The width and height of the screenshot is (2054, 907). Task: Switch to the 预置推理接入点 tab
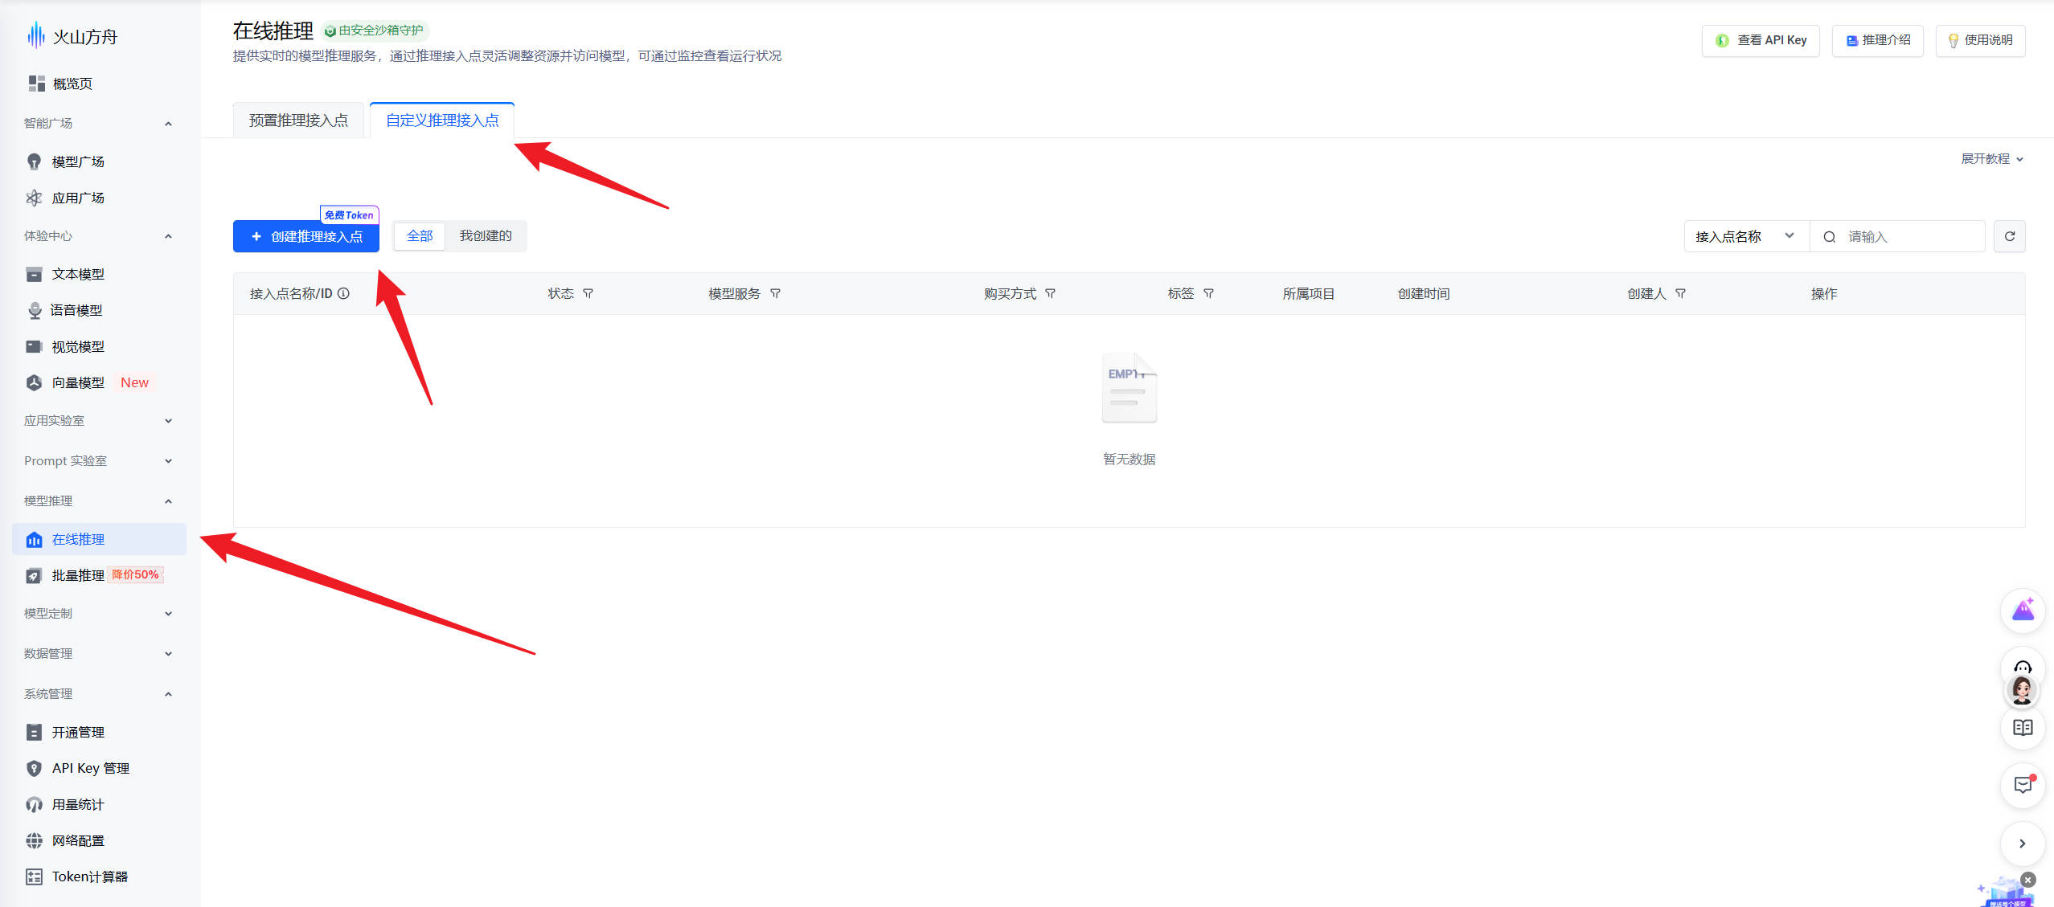pyautogui.click(x=298, y=121)
